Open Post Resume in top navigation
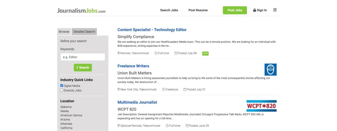The image size is (337, 131). (198, 10)
